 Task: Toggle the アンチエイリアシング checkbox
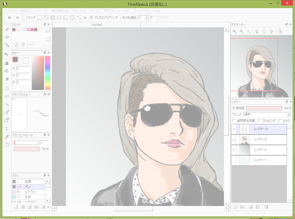[x=92, y=17]
